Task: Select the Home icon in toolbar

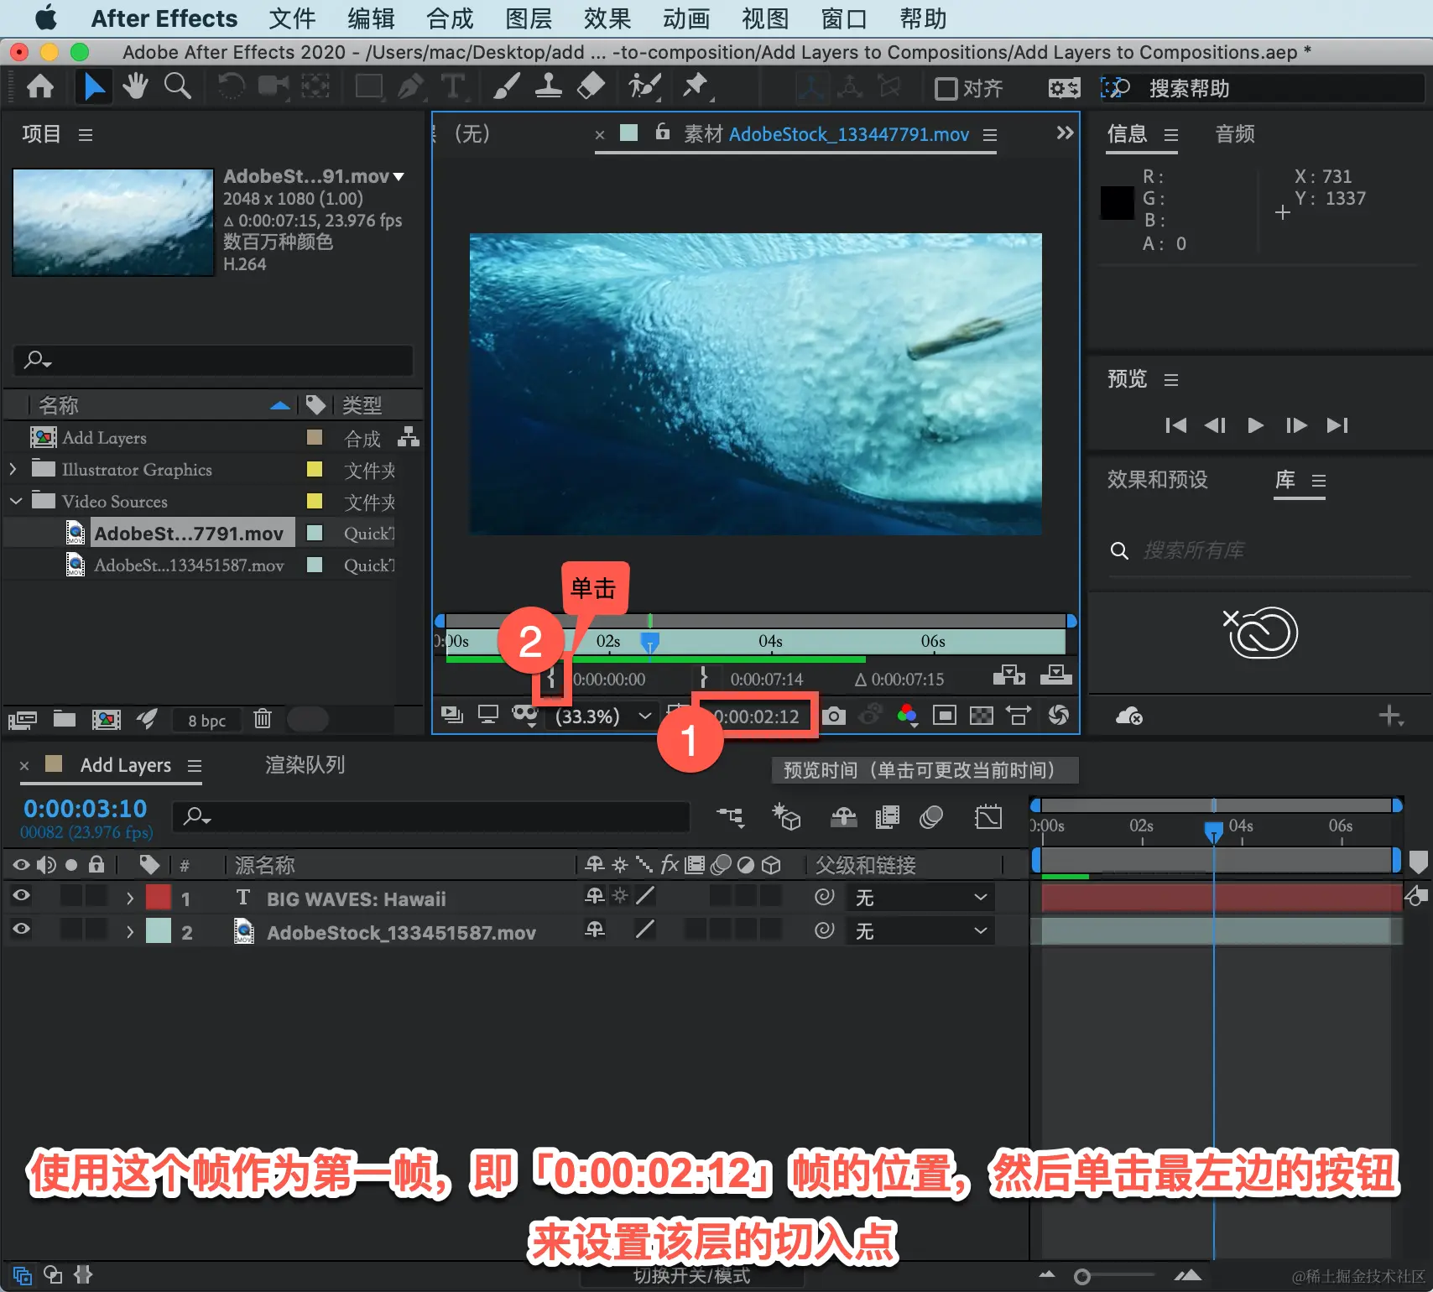Action: 40,86
